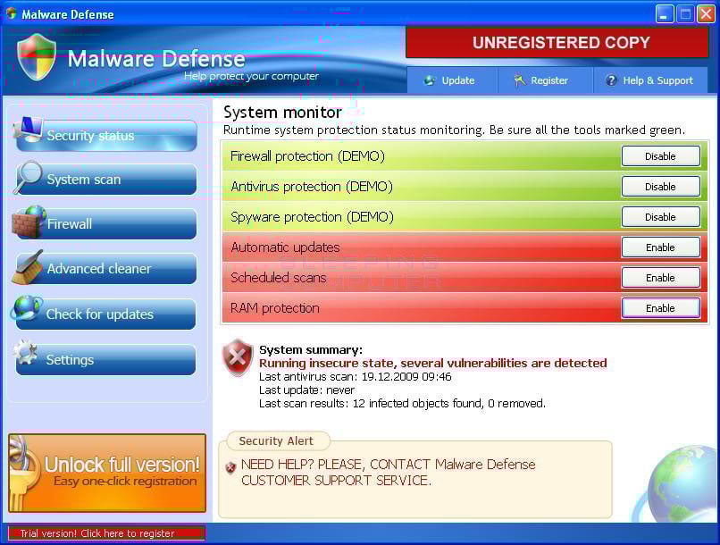Click the Firewall brick wall icon
The image size is (720, 545).
tap(29, 222)
